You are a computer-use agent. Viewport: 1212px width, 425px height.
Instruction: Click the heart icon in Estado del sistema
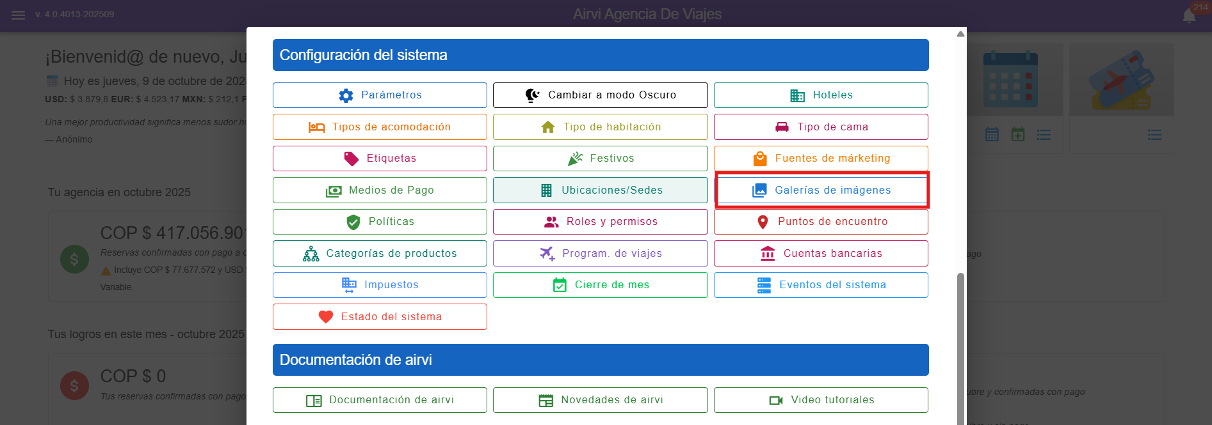pyautogui.click(x=326, y=317)
